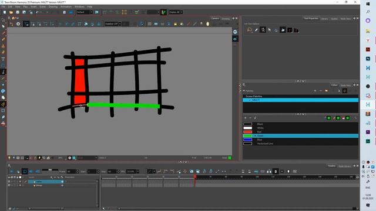Open the Help menu
Viewport: 376px width, 211px height.
click(90, 6)
